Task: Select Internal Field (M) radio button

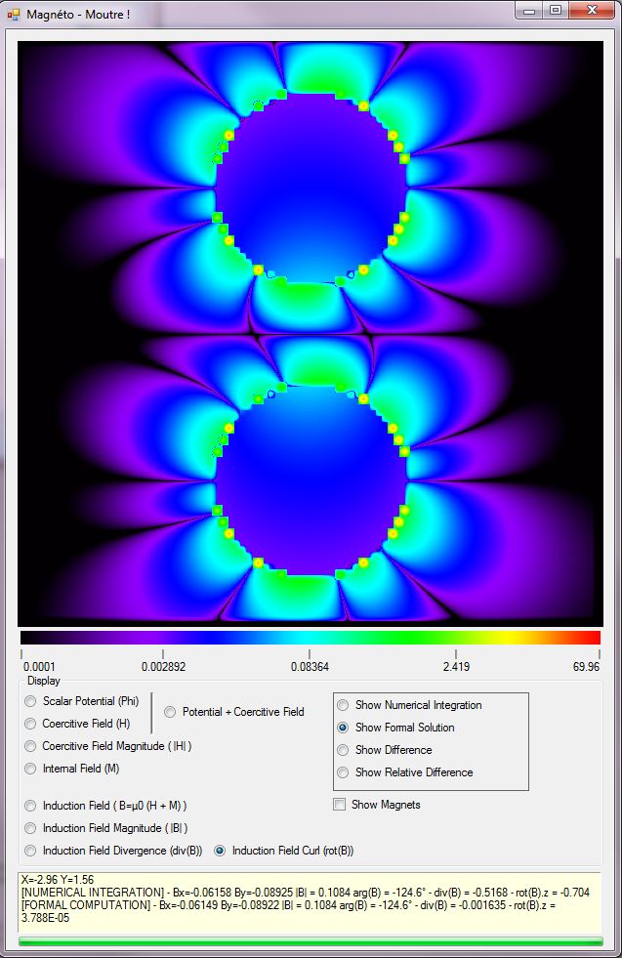Action: (31, 769)
